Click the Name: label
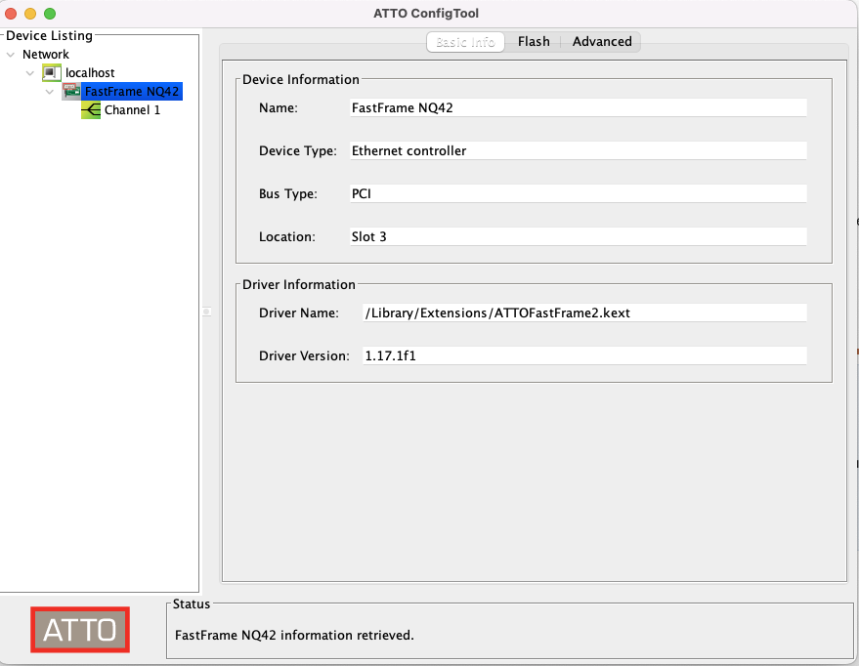Viewport: 859px width, 666px height. 279,107
